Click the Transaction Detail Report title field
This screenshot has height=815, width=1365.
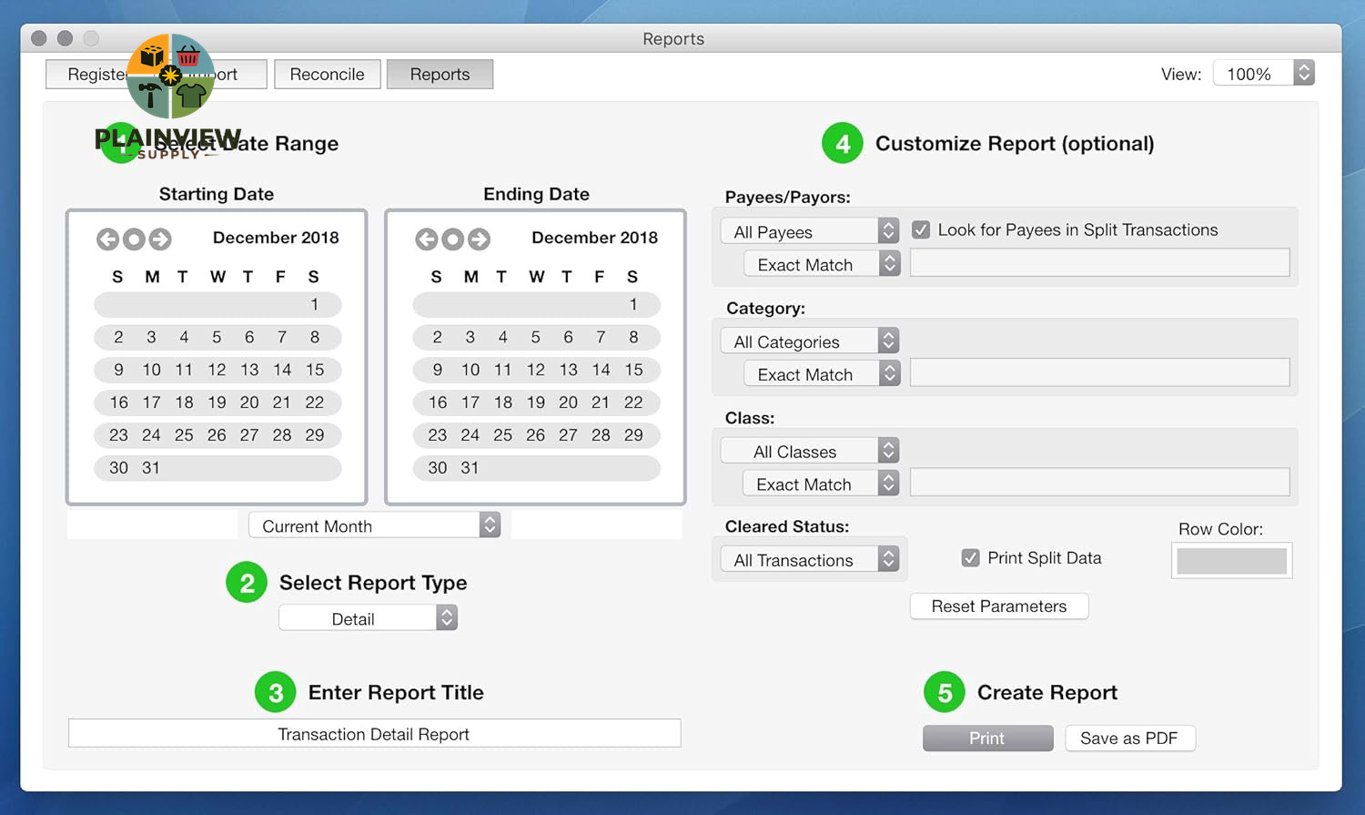tap(374, 733)
